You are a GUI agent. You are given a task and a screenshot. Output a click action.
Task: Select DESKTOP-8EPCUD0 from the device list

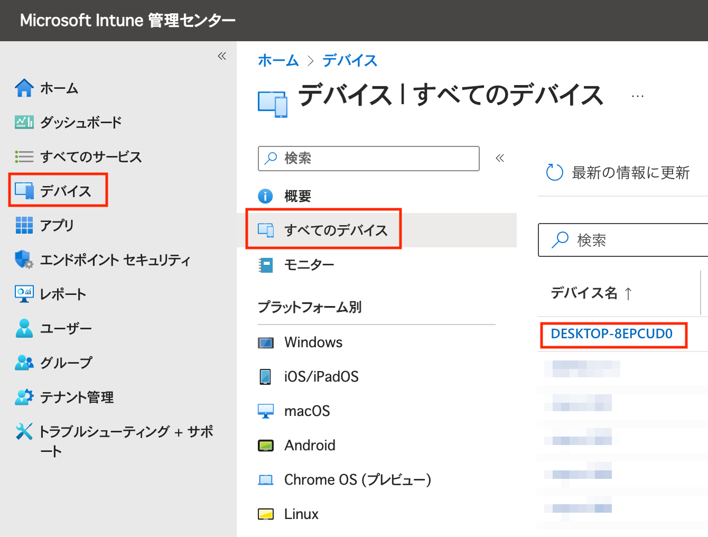click(x=613, y=335)
